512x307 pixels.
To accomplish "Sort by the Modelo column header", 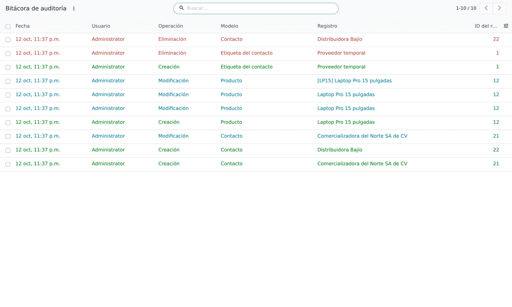I will click(x=229, y=26).
